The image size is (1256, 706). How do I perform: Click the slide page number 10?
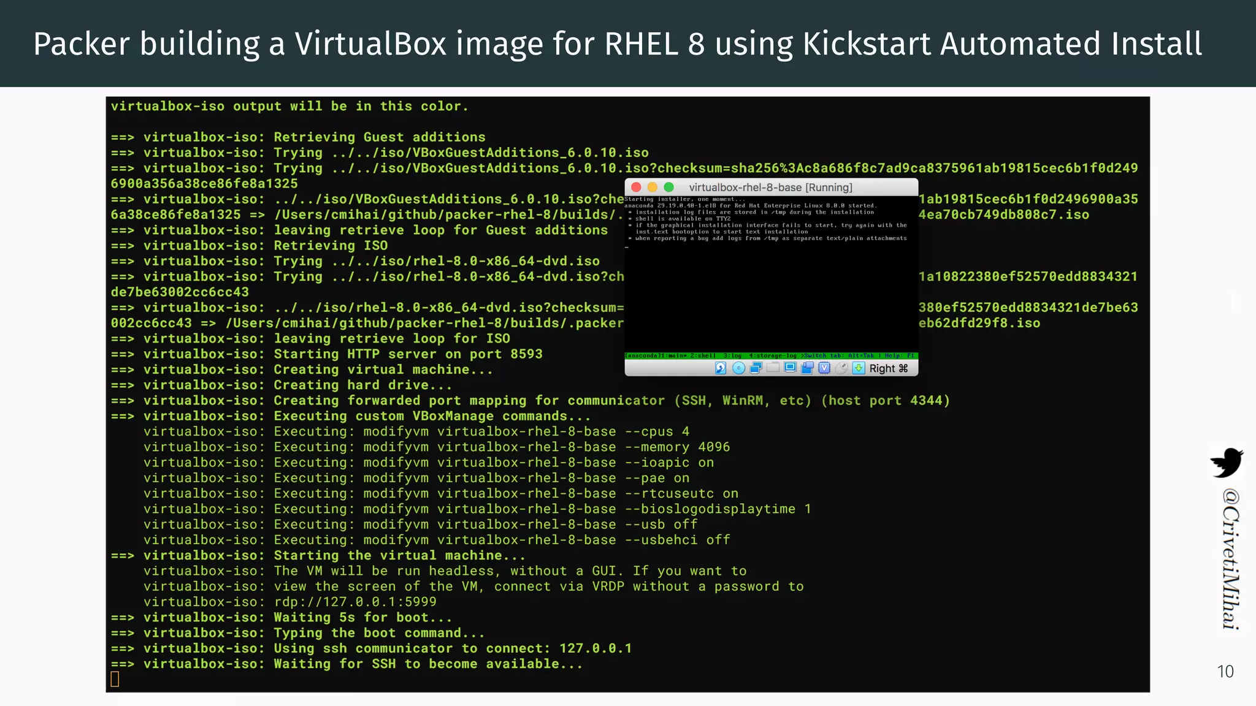[1225, 672]
